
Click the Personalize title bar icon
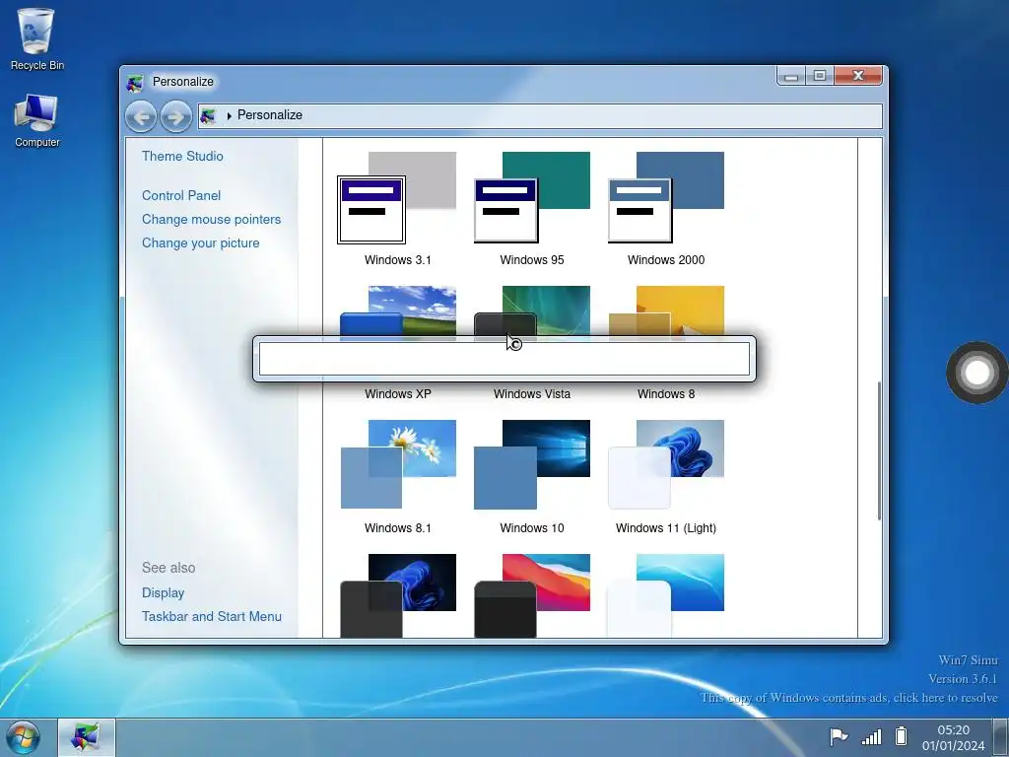(x=134, y=83)
